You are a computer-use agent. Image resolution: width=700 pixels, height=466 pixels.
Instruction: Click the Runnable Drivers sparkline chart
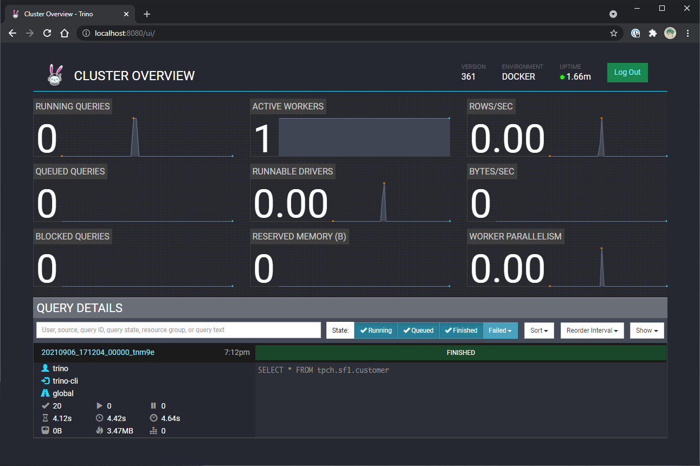391,202
